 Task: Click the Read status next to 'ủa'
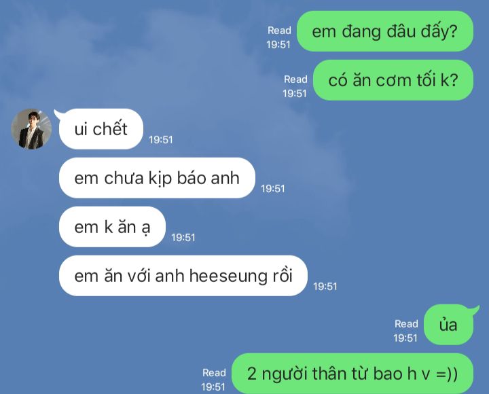tap(406, 324)
